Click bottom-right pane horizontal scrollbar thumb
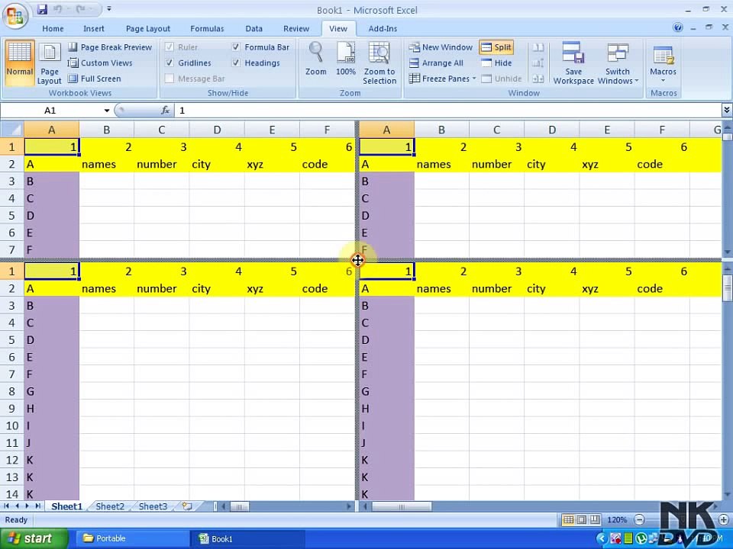The width and height of the screenshot is (733, 549). (x=402, y=506)
